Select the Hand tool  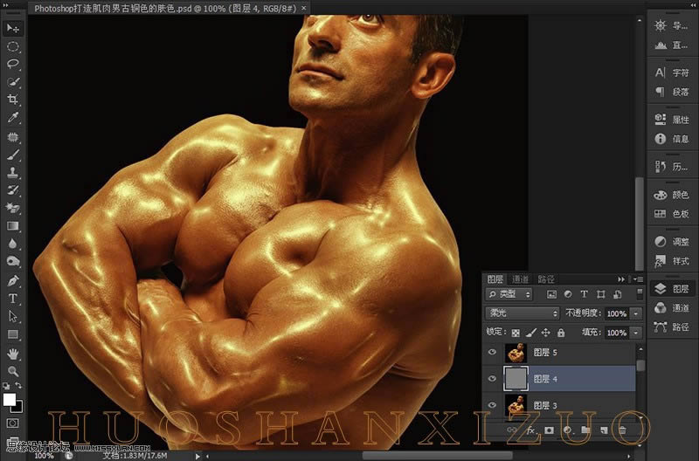[x=13, y=353]
